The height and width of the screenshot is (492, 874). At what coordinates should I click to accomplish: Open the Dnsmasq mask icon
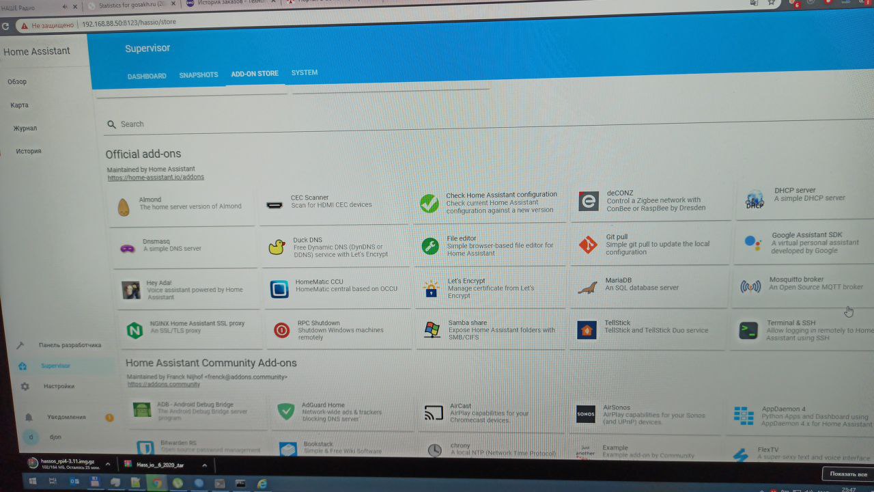[x=127, y=249]
